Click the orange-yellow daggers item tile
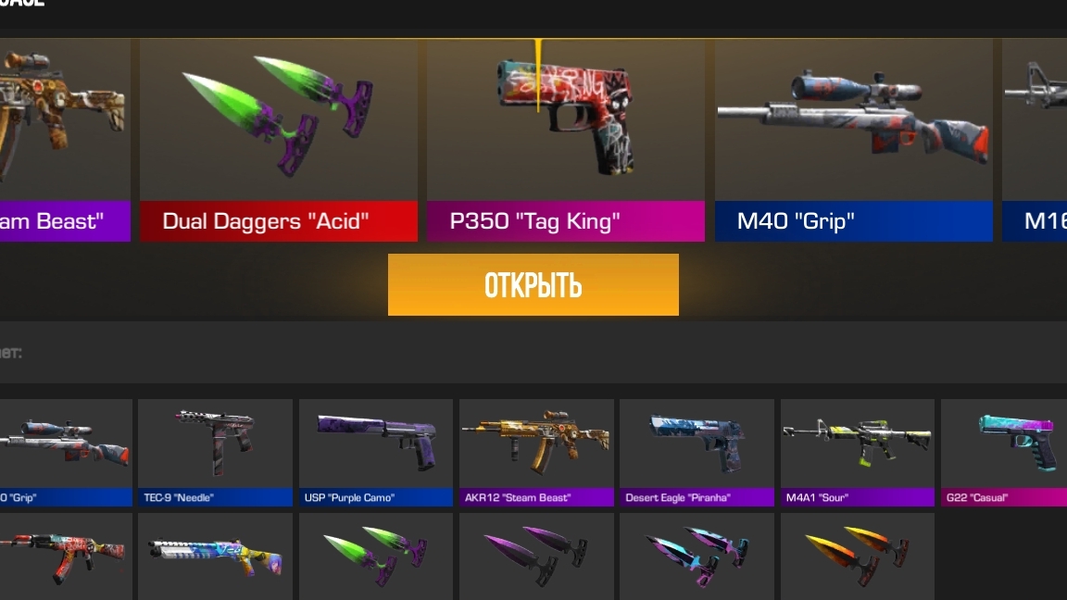Viewport: 1067px width, 600px height. click(x=858, y=556)
